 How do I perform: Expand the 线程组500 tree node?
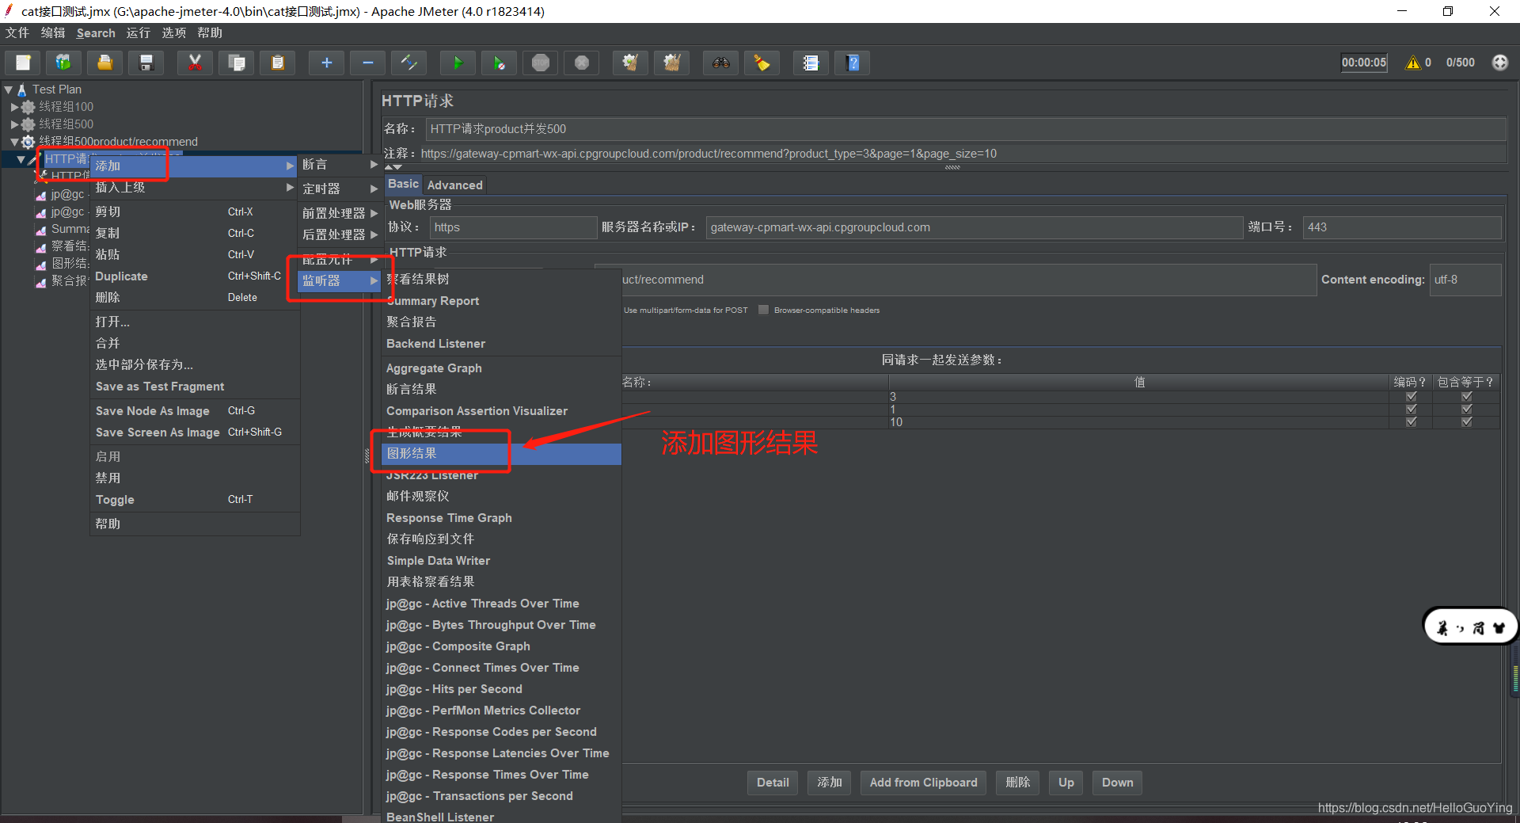pyautogui.click(x=14, y=124)
